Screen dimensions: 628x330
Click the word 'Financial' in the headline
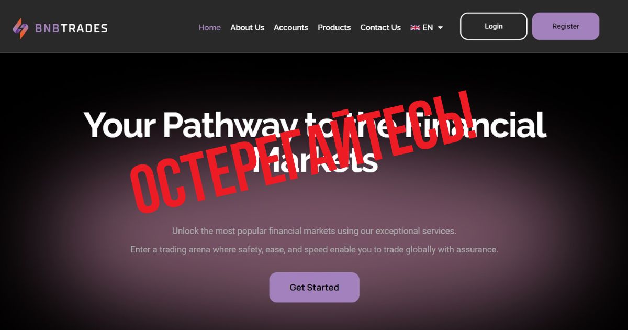coord(470,125)
